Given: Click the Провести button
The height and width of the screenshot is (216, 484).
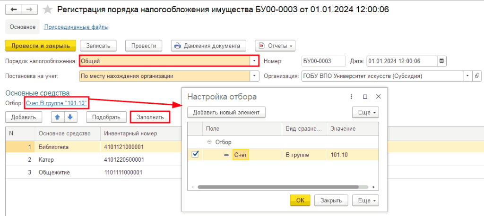Looking at the screenshot, I should pyautogui.click(x=144, y=46).
